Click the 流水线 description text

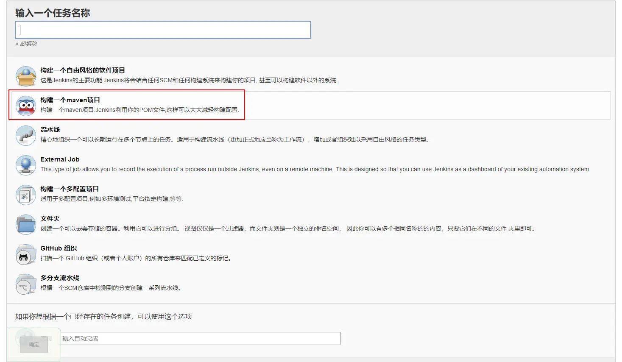click(235, 139)
